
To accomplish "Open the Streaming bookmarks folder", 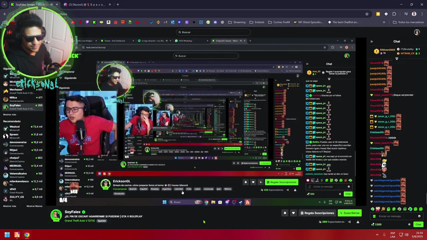I will coord(237,22).
